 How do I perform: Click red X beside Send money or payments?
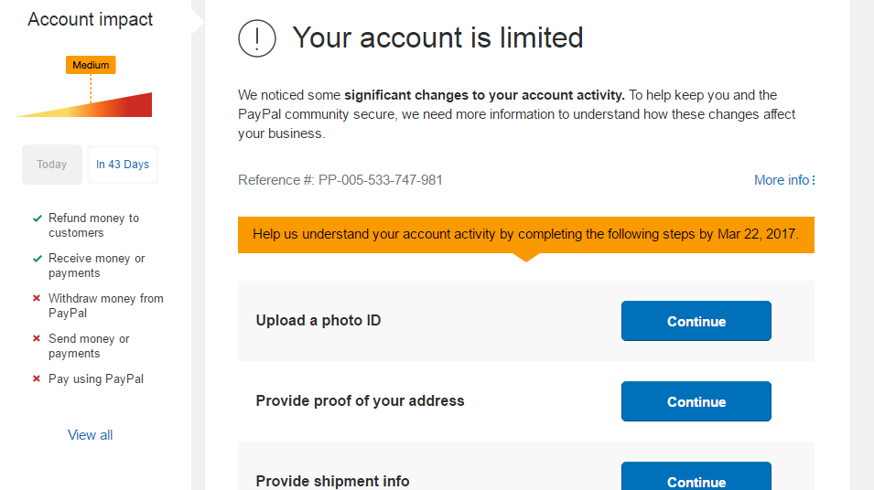[x=37, y=338]
